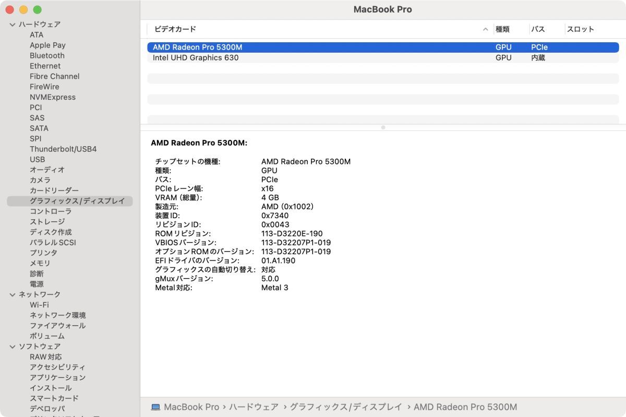This screenshot has height=417, width=626.
Task: Select スマートカード in the sidebar
Action: [x=54, y=398]
